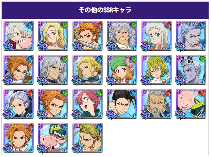The height and width of the screenshot is (157, 211).
Task: Select the elderly man with gray mustache
Action: pyautogui.click(x=122, y=36)
